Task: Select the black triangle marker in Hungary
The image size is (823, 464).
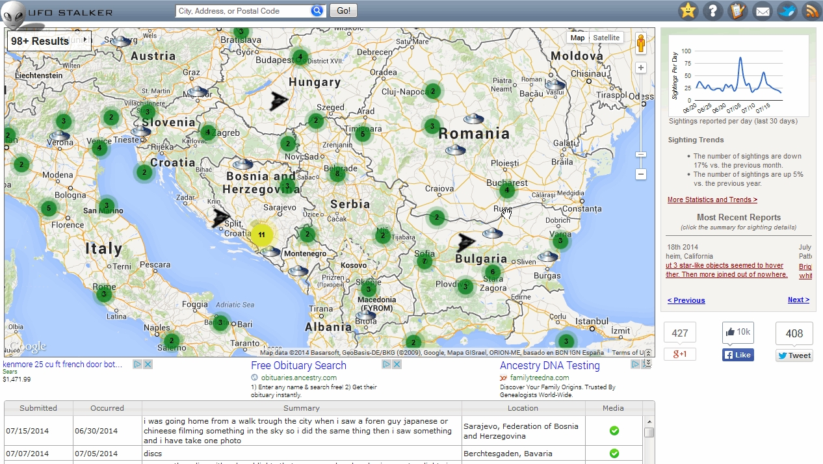Action: click(x=279, y=101)
